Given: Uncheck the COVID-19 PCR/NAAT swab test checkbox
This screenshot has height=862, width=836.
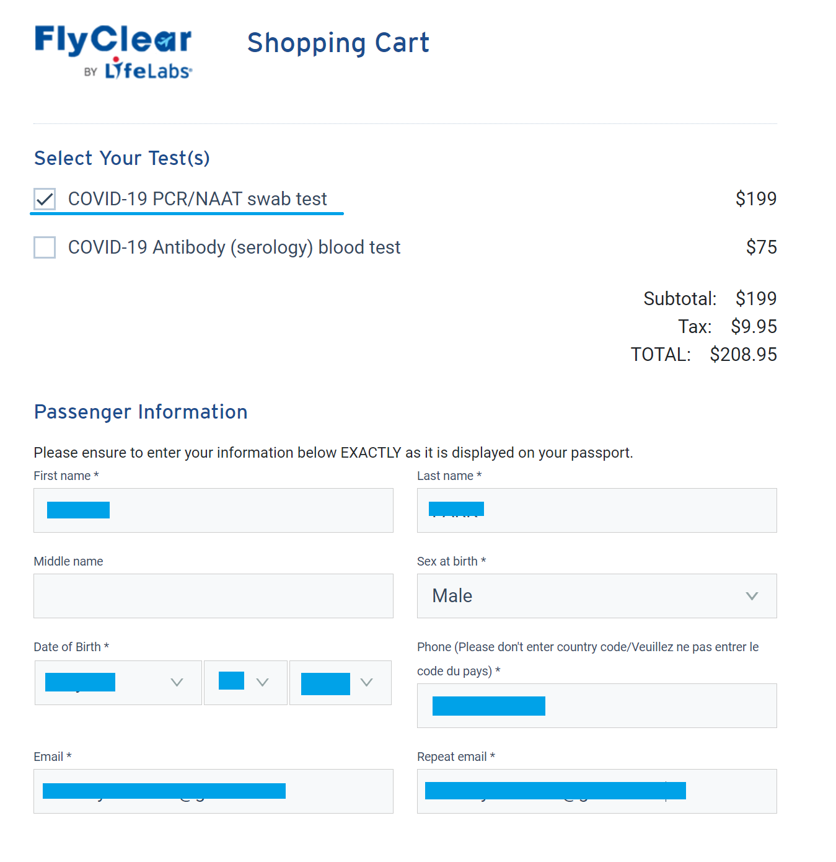Looking at the screenshot, I should click(x=45, y=199).
